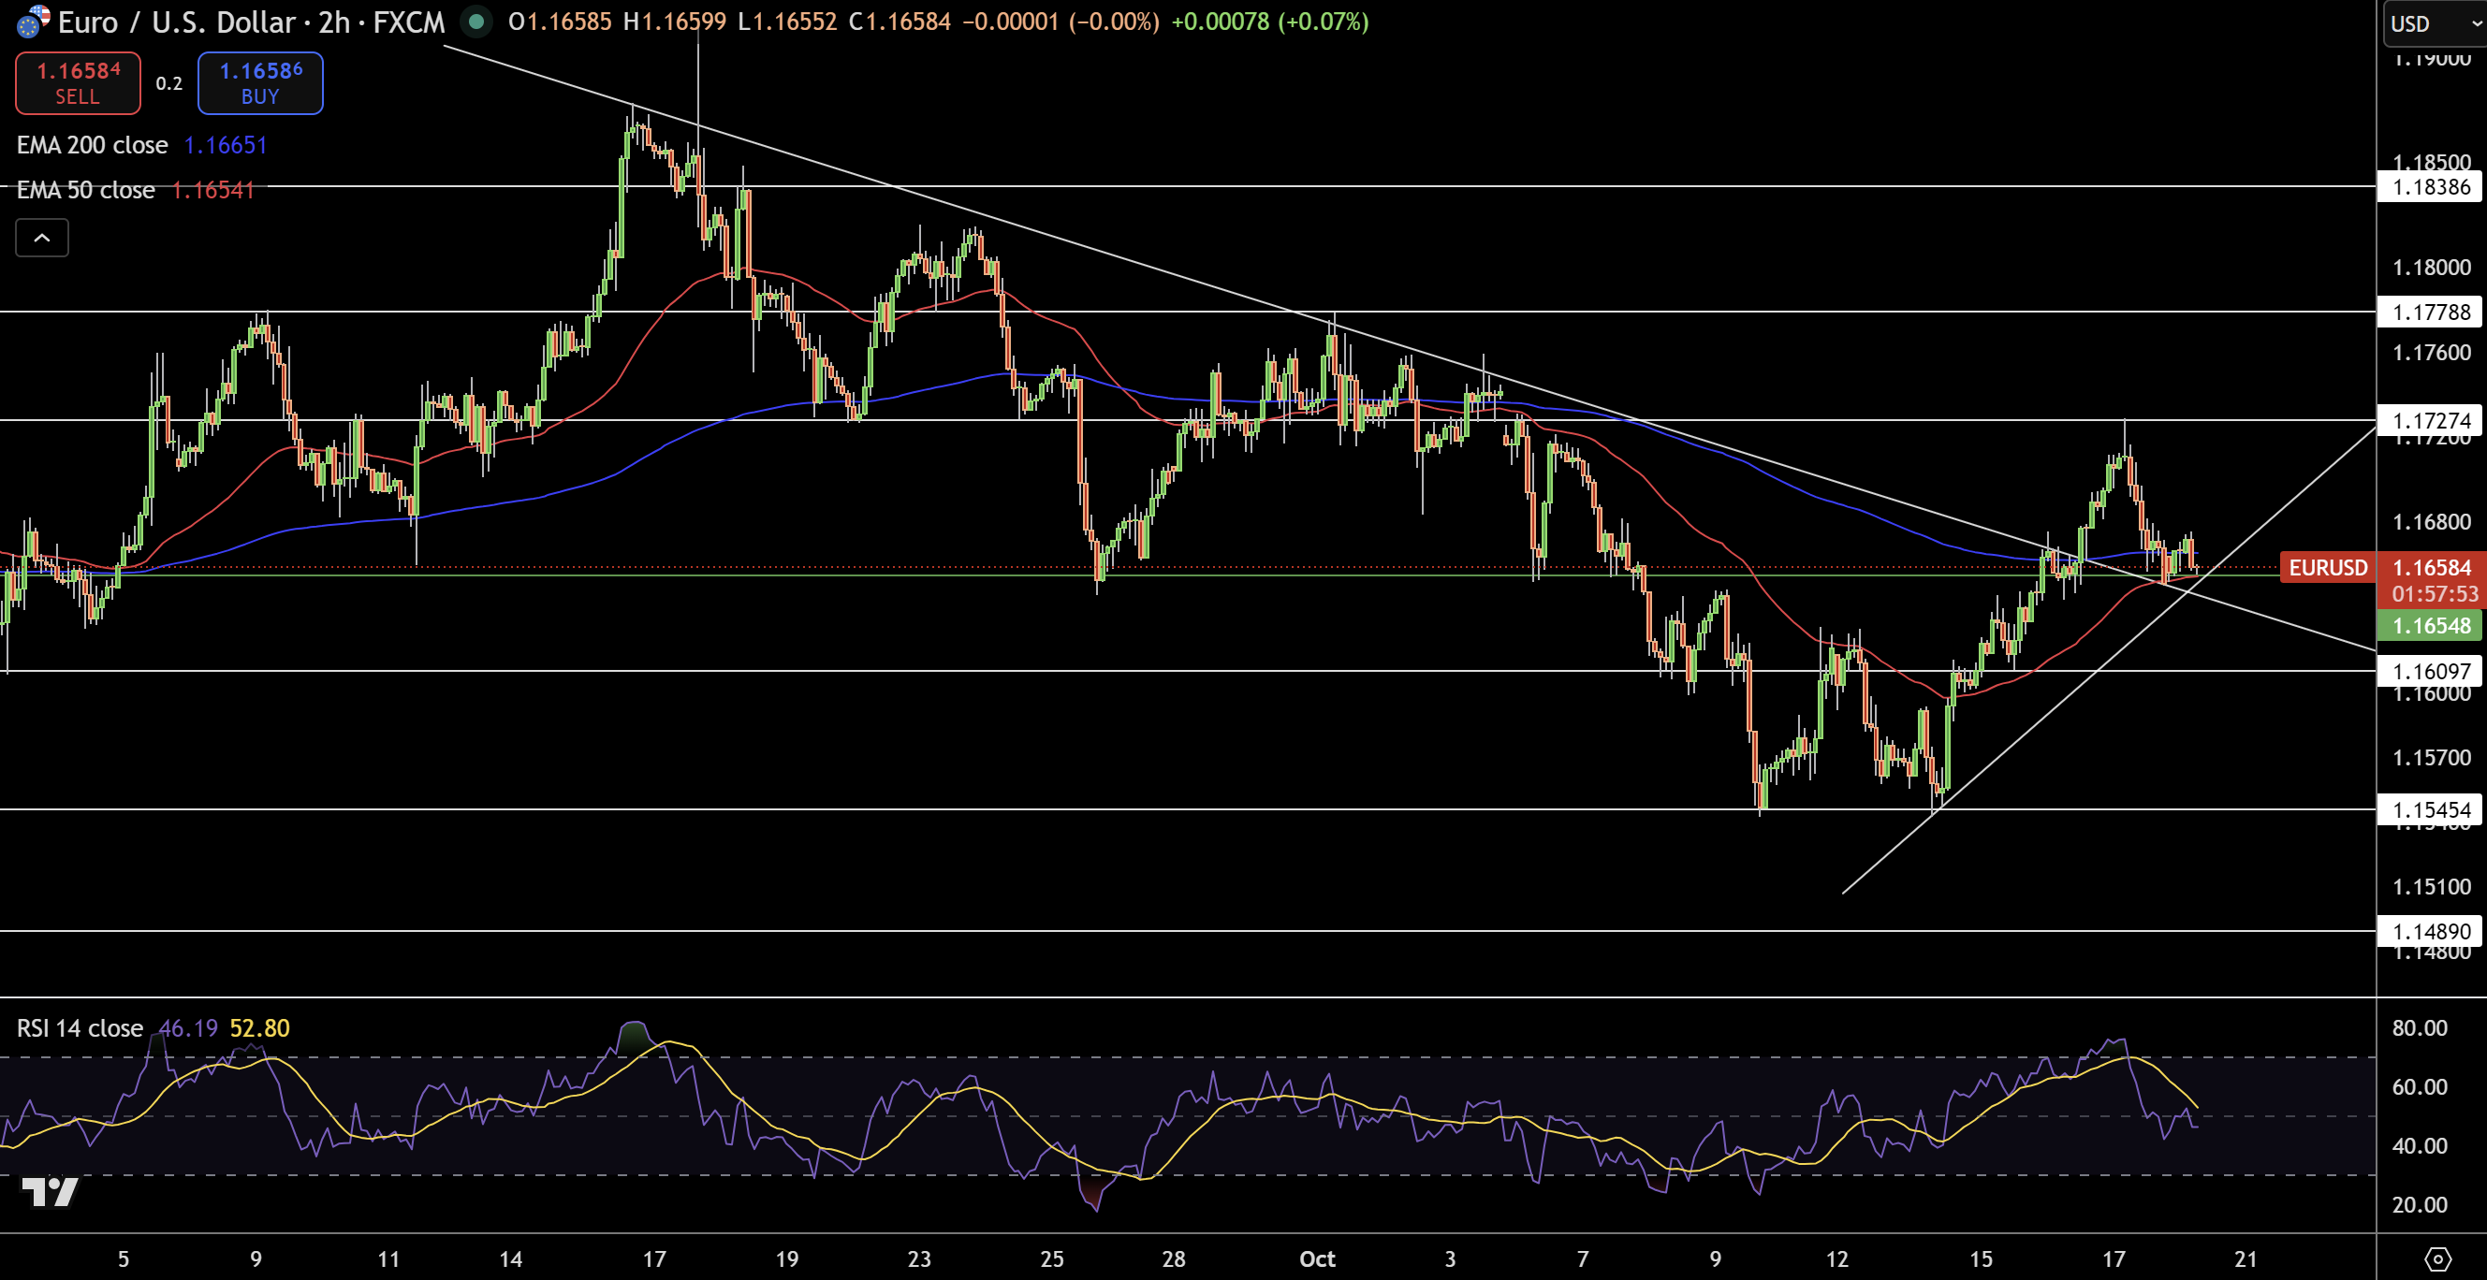Screen dimensions: 2487x1280
Task: Click the RSI average value 52.80
Action: (259, 1028)
